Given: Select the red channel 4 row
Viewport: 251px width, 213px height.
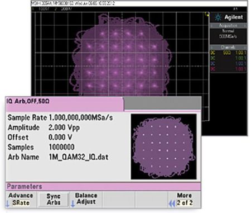Looking at the screenshot, I should point(228,69).
